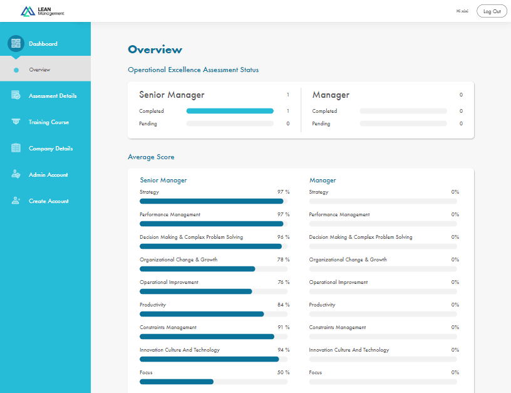The width and height of the screenshot is (511, 393).
Task: Click the 'Hi xixi' greeting text
Action: tap(462, 11)
